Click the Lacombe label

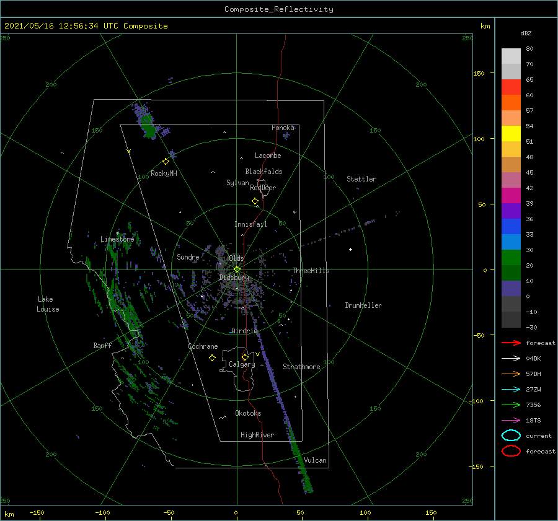[x=268, y=155]
